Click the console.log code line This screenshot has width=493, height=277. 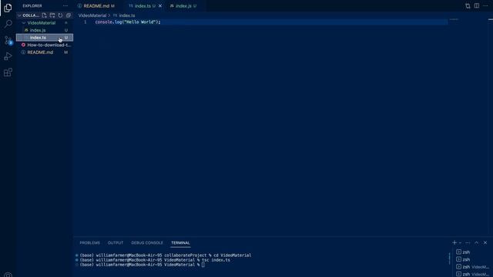(128, 22)
